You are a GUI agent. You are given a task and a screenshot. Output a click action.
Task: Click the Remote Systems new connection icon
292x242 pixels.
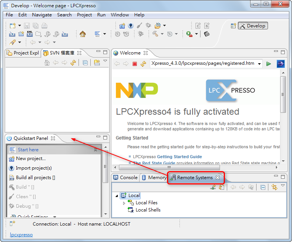[x=213, y=187]
